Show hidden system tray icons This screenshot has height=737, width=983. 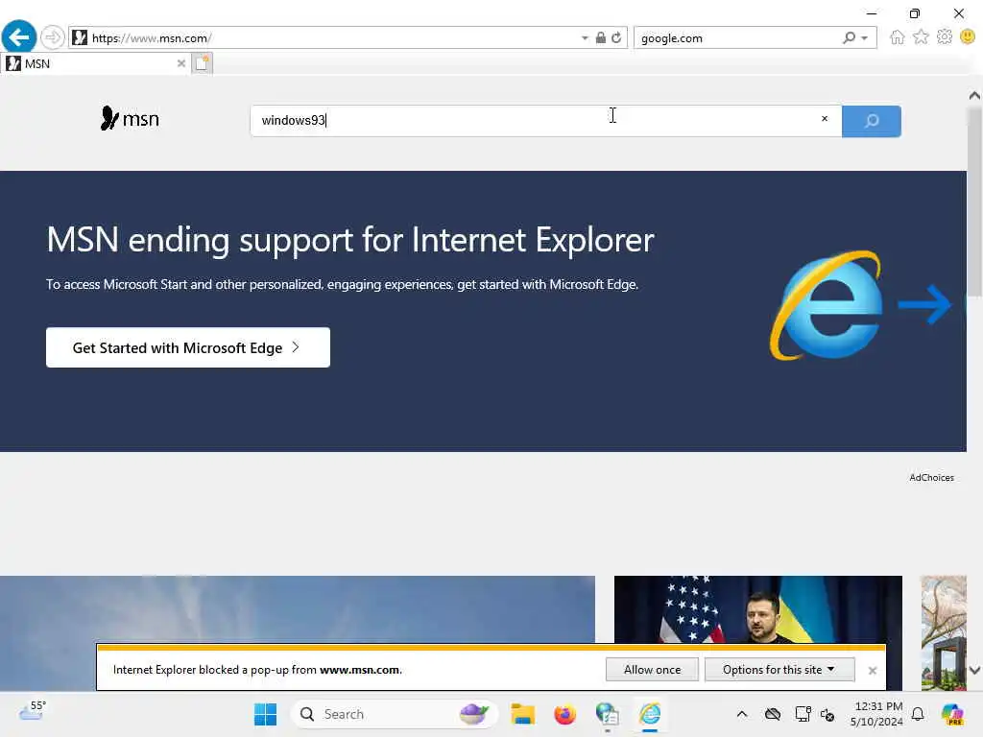pyautogui.click(x=742, y=714)
